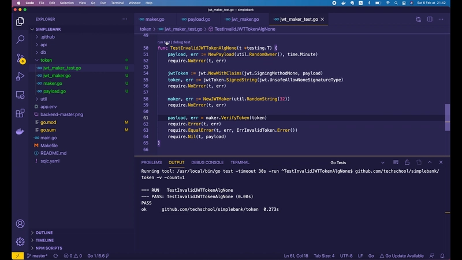Toggle the output scroll lock icon
Viewport: 462px width, 260px height.
point(407,162)
